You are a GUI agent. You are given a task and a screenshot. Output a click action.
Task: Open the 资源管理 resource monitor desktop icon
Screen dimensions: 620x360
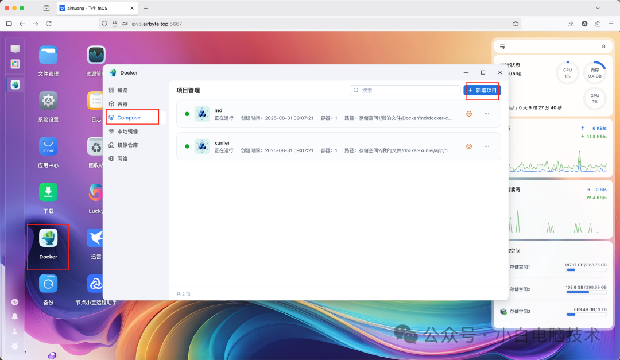pyautogui.click(x=96, y=55)
